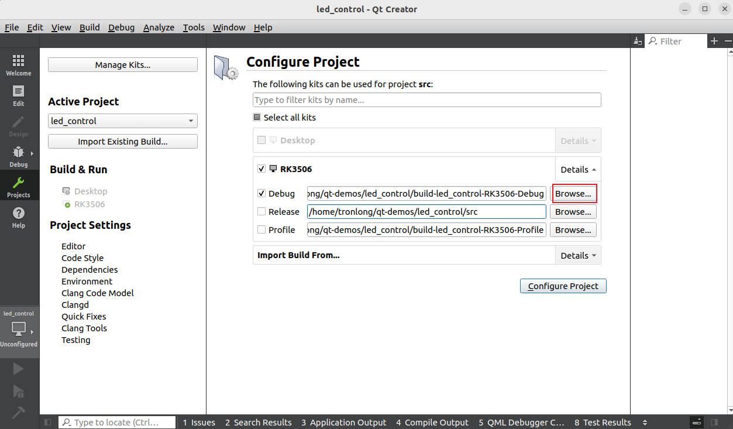Toggle the right sidebar icon in status bar
Viewport: 733px width, 429px height.
[x=714, y=423]
